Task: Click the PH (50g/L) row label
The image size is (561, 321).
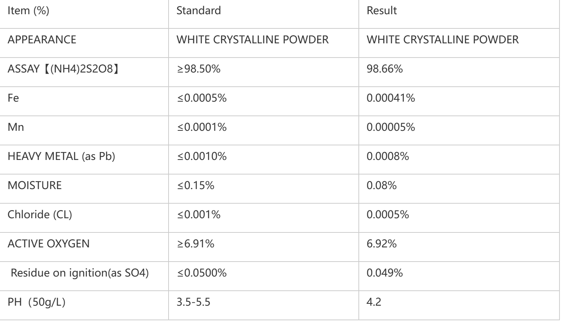Action: click(x=36, y=302)
